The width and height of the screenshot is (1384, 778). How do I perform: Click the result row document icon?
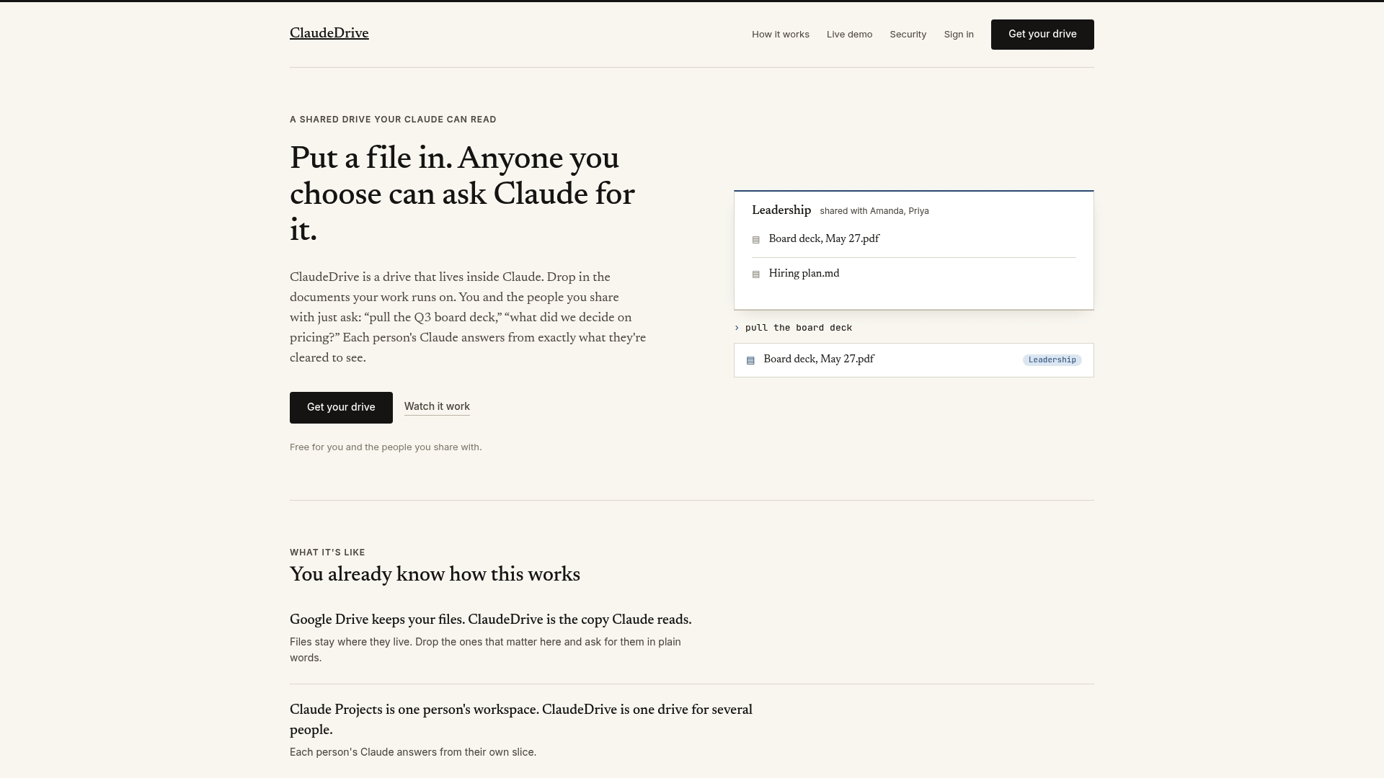(750, 360)
